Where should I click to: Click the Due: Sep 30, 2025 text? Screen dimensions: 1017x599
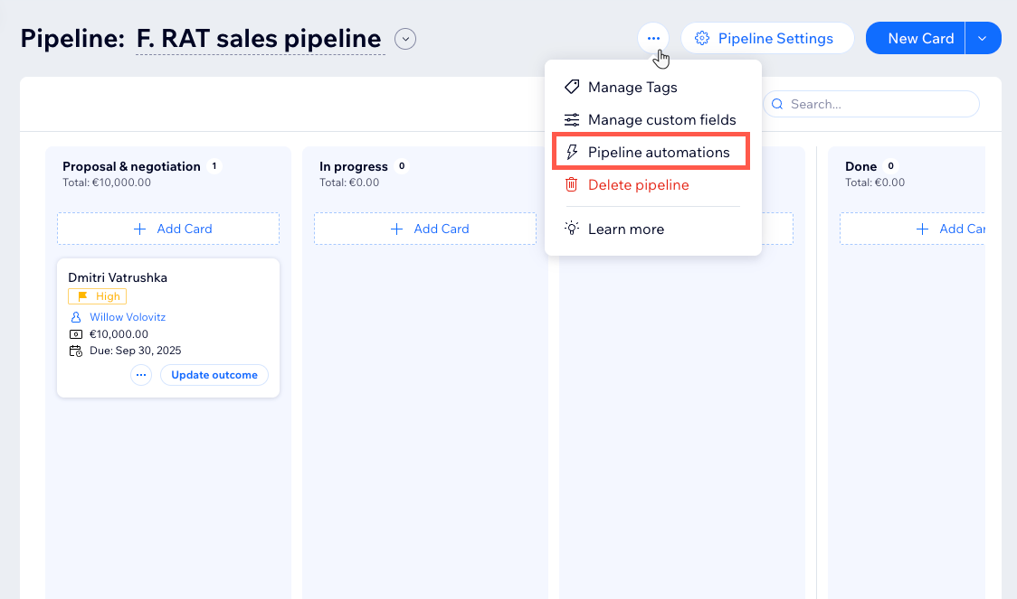coord(135,351)
